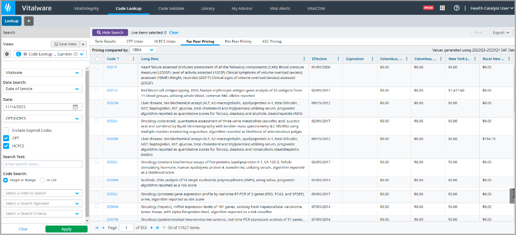
Task: Click the PROD environment badge
Action: pyautogui.click(x=428, y=8)
